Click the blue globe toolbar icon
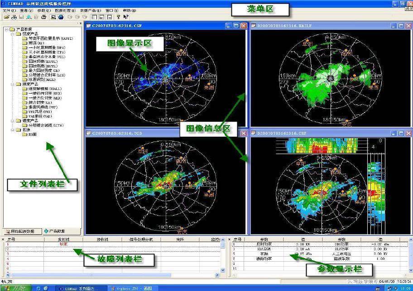 coord(61,17)
